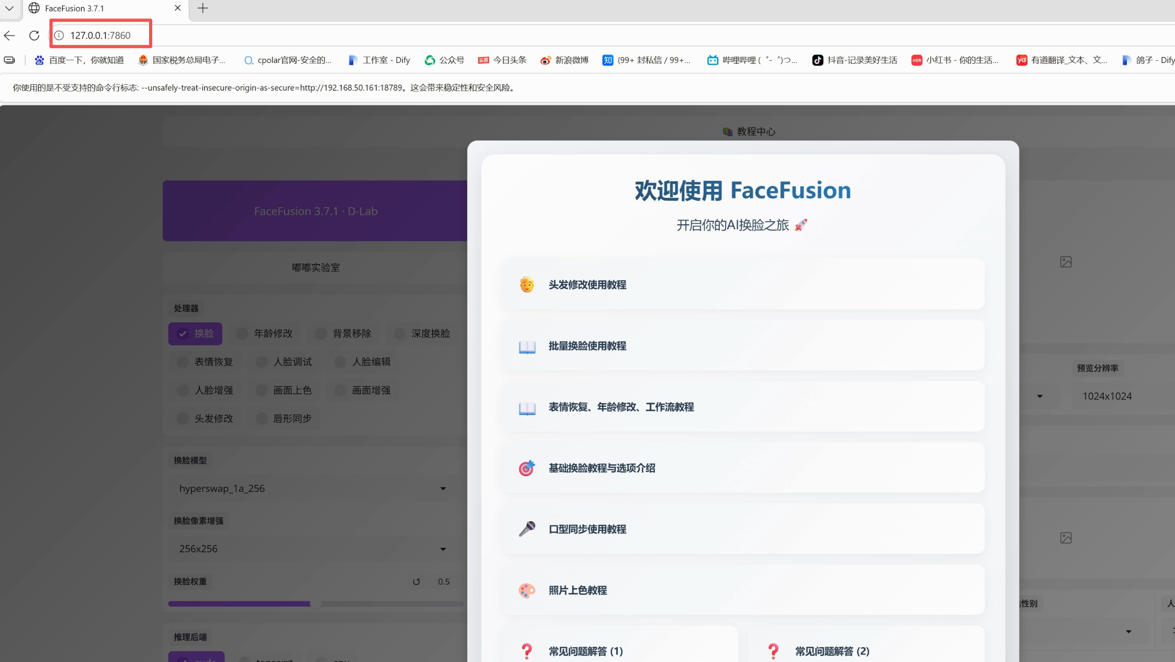This screenshot has height=662, width=1175.
Task: Open a new browser tab with plus icon
Action: (x=203, y=8)
